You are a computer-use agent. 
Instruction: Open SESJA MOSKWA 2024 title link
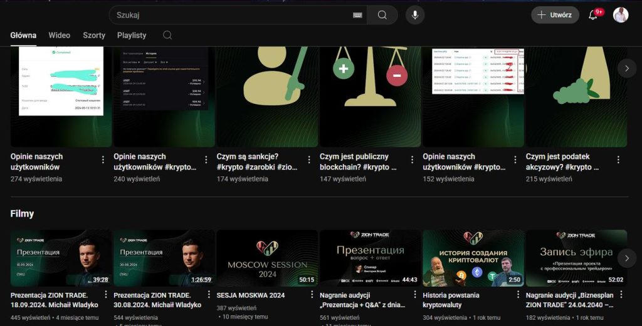251,295
